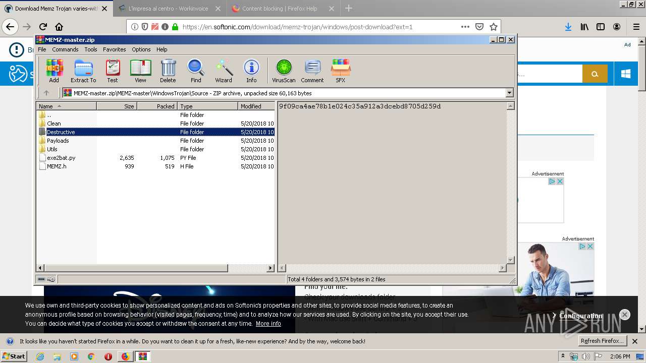Sort by the Packed column header

[157, 106]
